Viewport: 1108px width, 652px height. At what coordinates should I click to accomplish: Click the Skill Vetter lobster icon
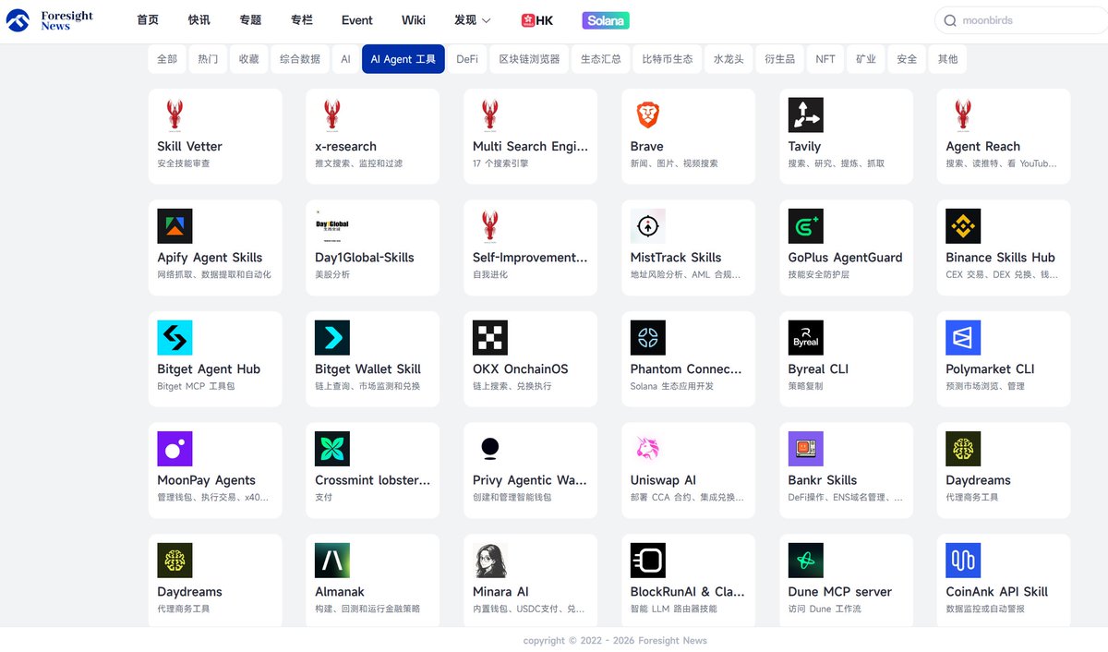point(175,115)
